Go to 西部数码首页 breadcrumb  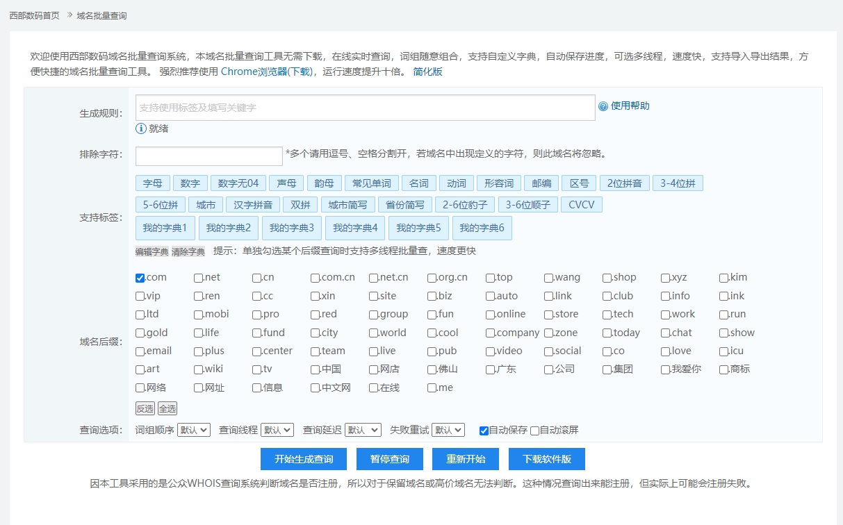click(x=34, y=15)
